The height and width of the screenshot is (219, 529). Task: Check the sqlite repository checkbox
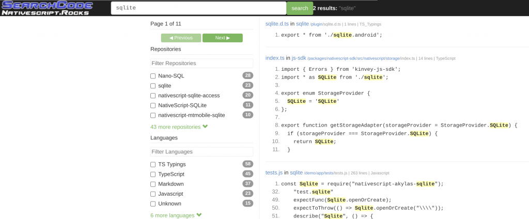(x=153, y=86)
